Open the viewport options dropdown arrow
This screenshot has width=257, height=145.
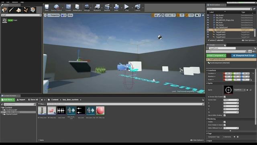point(45,15)
